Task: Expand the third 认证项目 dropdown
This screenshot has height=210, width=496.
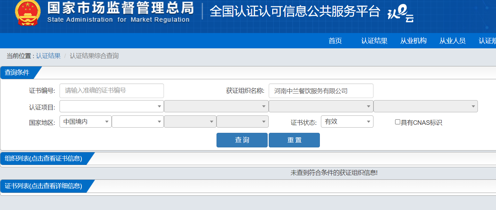Action: click(321, 106)
